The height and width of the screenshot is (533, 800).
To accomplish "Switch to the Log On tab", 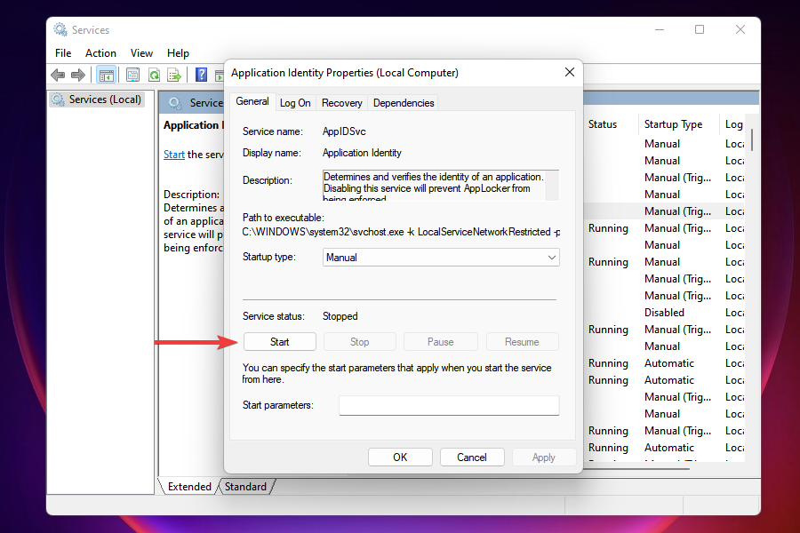I will (x=295, y=103).
